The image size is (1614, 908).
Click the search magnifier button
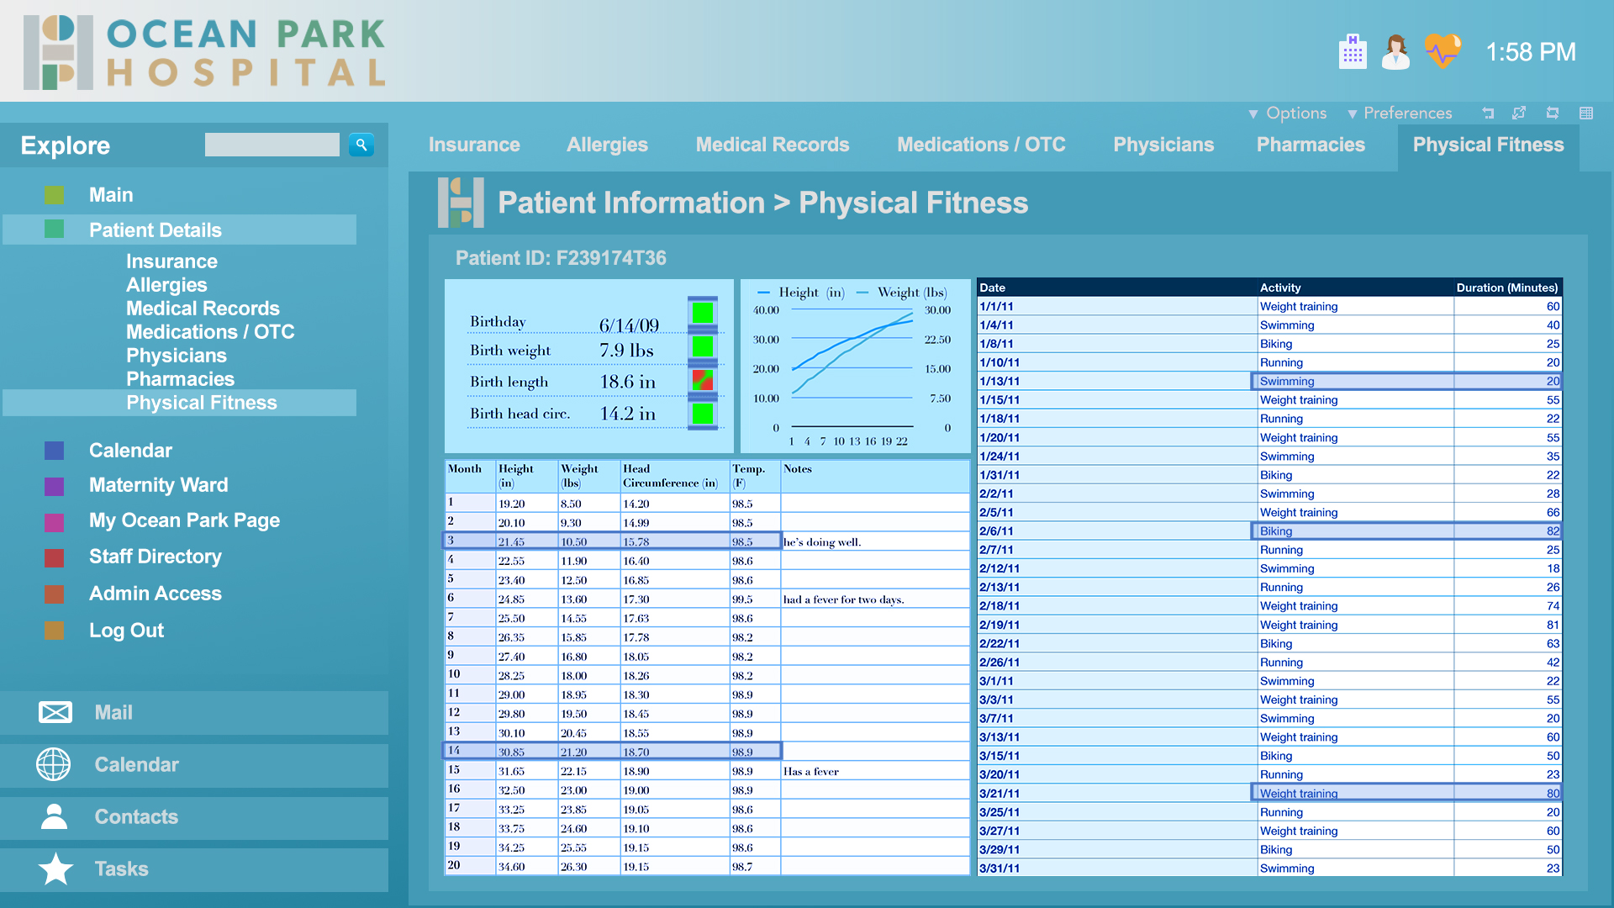(361, 145)
